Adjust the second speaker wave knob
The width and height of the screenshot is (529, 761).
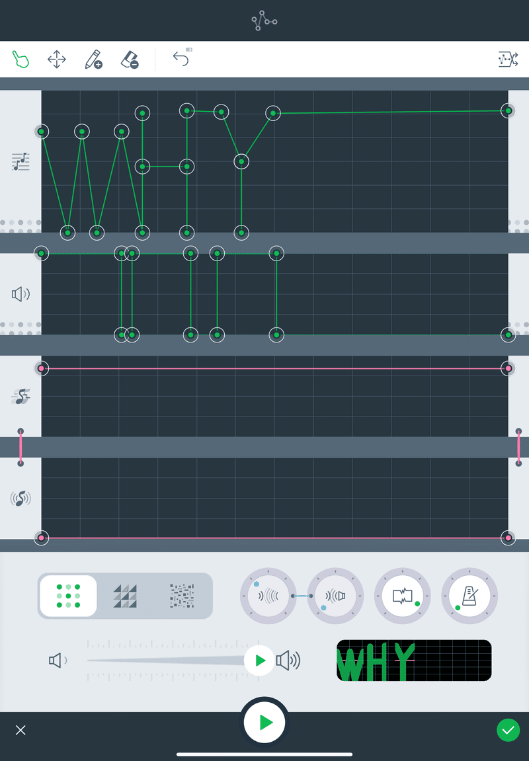click(335, 596)
